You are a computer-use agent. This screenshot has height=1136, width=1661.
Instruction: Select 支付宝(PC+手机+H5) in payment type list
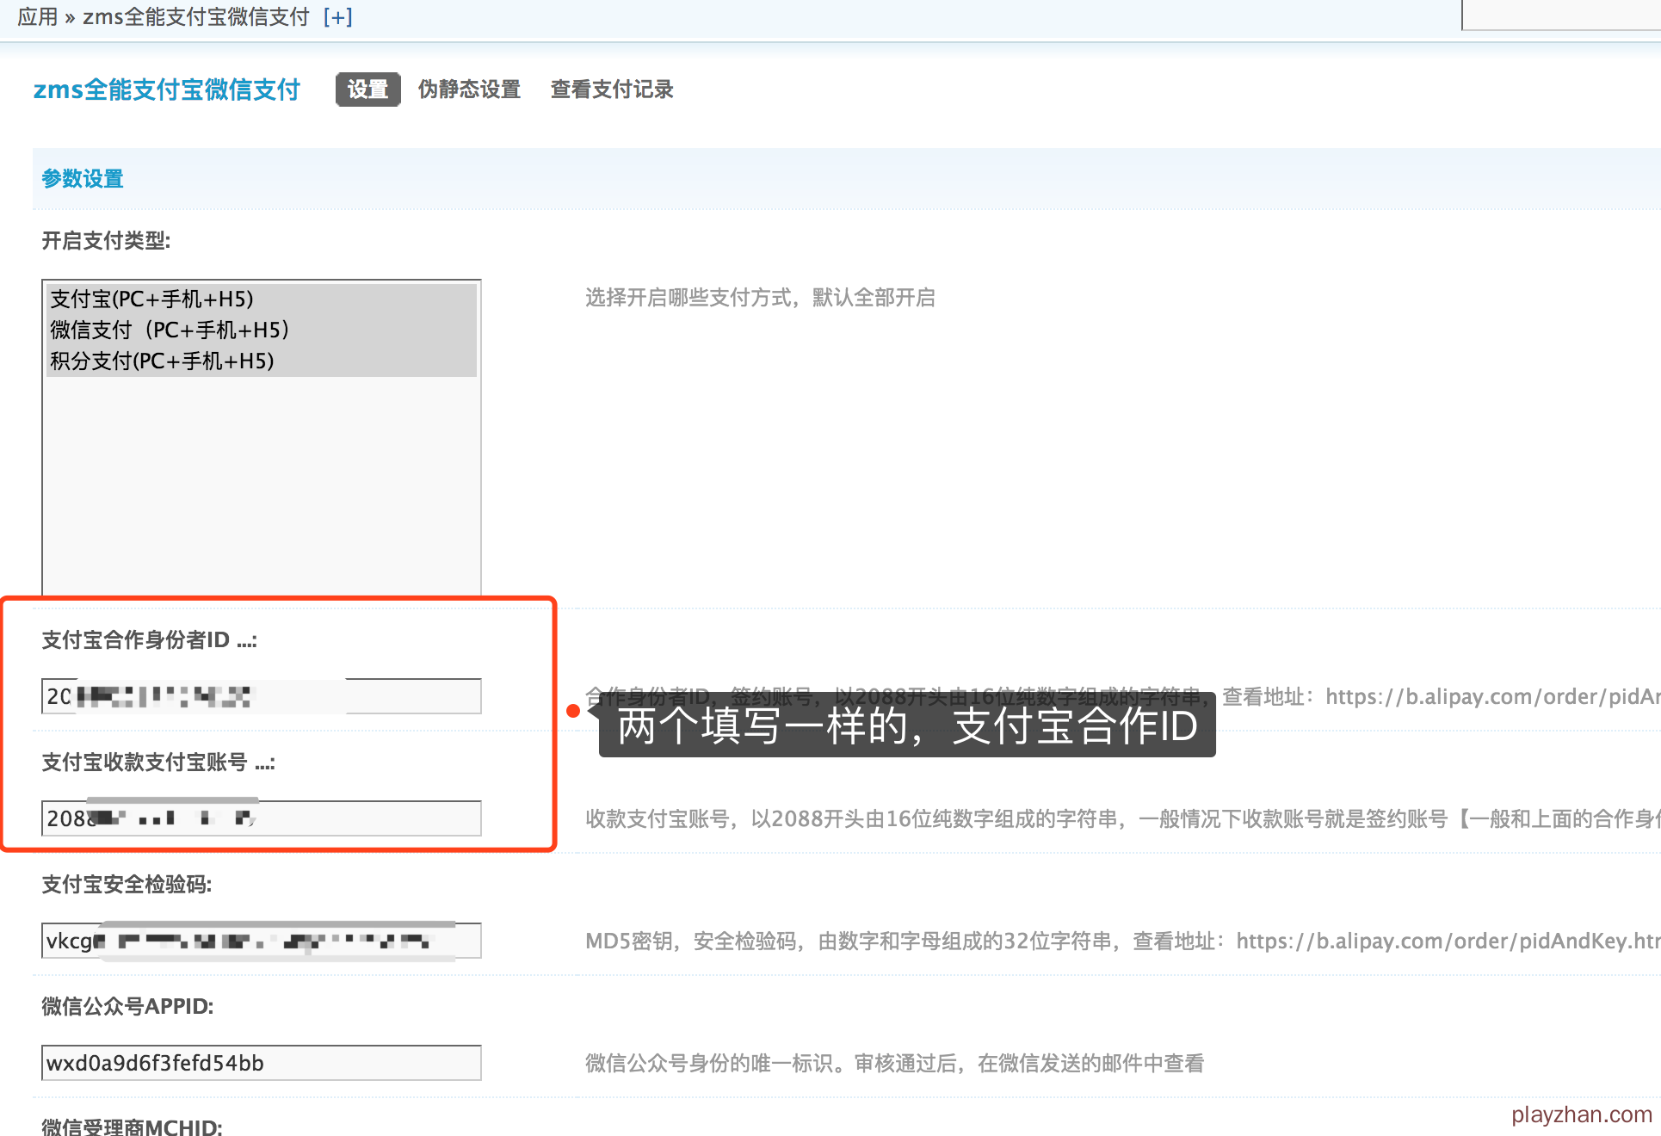coord(152,299)
